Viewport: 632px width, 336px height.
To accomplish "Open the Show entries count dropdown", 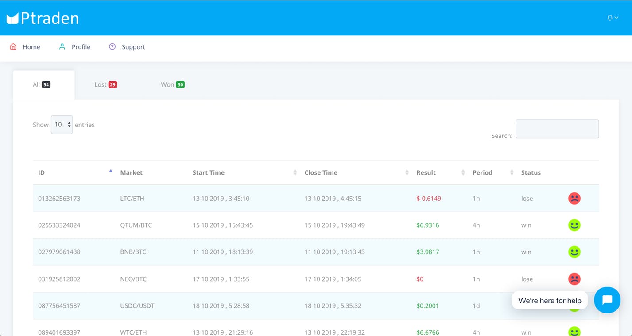I will 62,125.
